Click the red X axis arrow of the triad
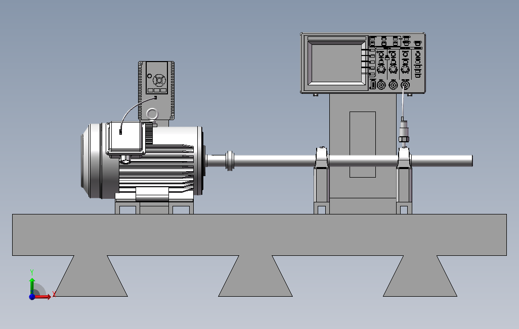The image size is (519, 329). [43, 297]
